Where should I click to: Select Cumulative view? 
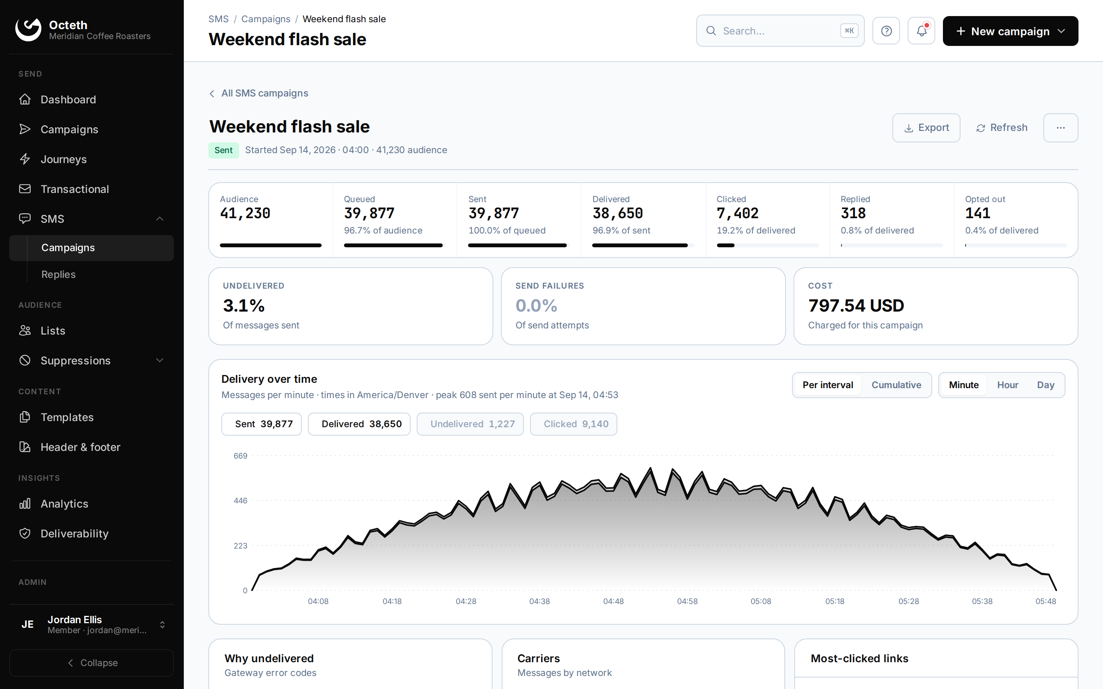[x=896, y=385]
